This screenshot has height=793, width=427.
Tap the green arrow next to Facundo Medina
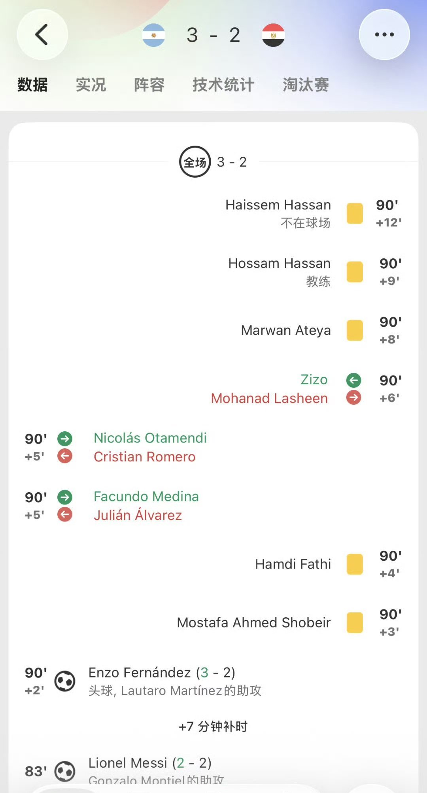[65, 497]
